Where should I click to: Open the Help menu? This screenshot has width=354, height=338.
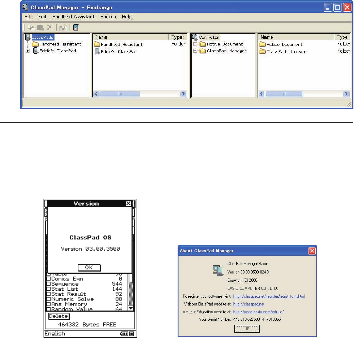[126, 17]
